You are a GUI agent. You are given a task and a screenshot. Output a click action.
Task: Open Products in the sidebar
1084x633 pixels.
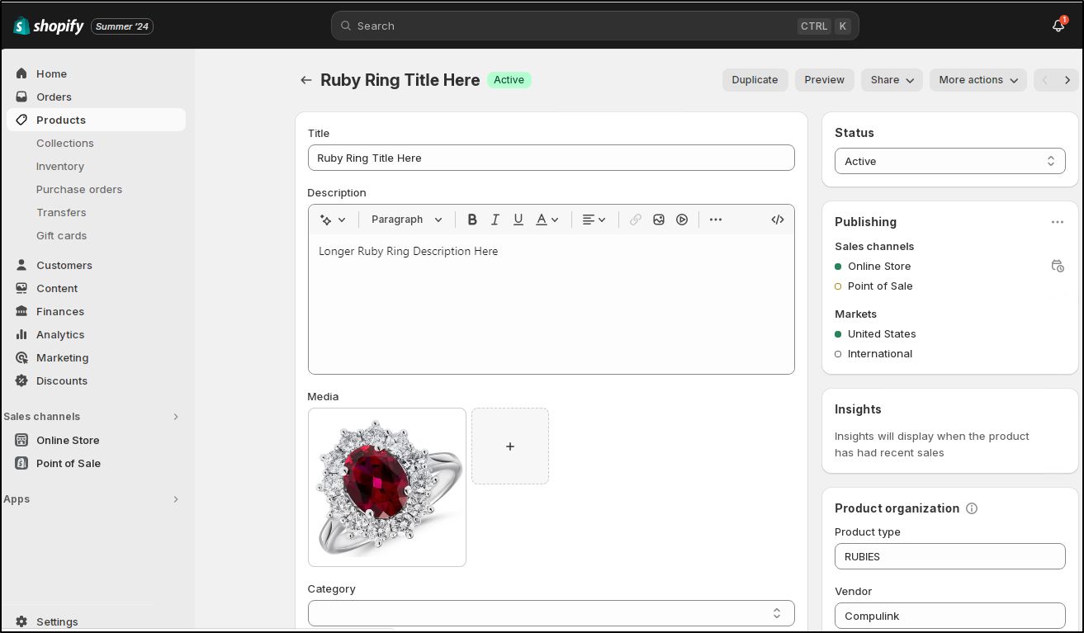(x=96, y=120)
